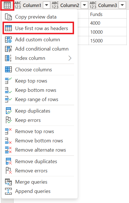Click the Remove errors flag icon
Image resolution: width=129 pixels, height=203 pixels.
click(x=8, y=171)
